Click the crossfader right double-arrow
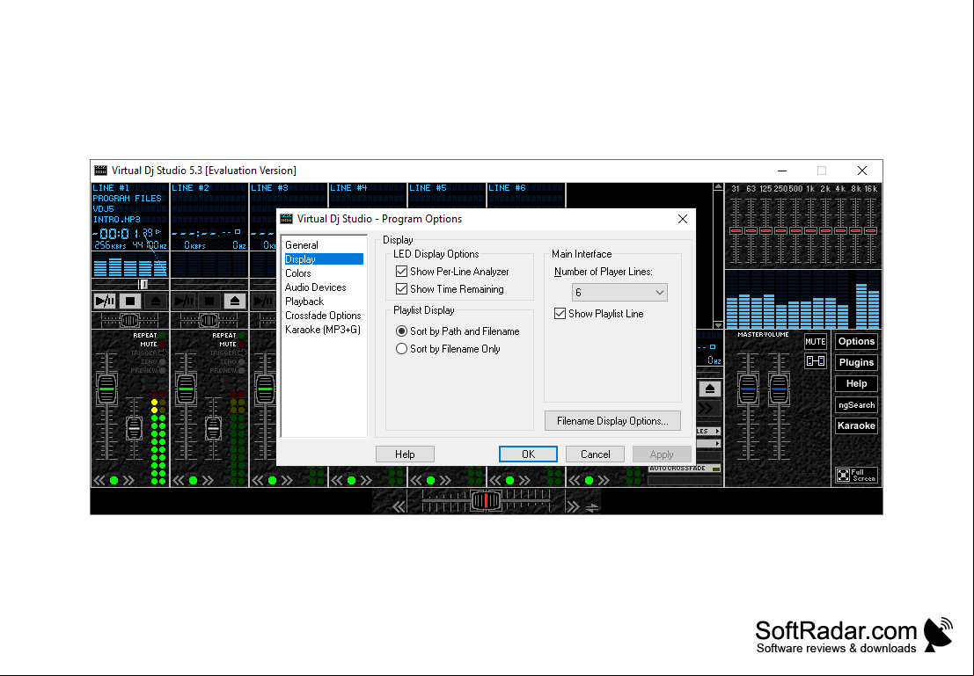974x676 pixels. (573, 506)
